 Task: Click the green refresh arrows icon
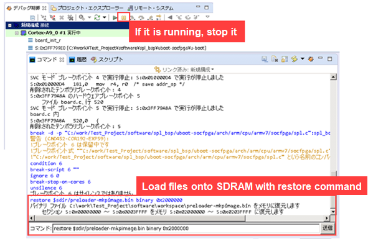pos(97,17)
